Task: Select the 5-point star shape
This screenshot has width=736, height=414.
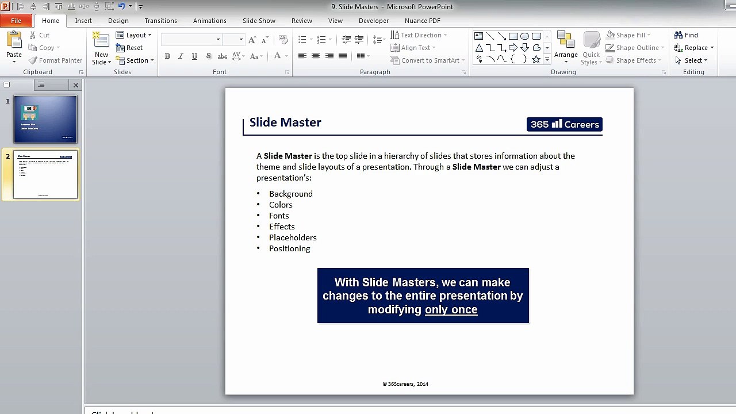Action: pyautogui.click(x=536, y=59)
